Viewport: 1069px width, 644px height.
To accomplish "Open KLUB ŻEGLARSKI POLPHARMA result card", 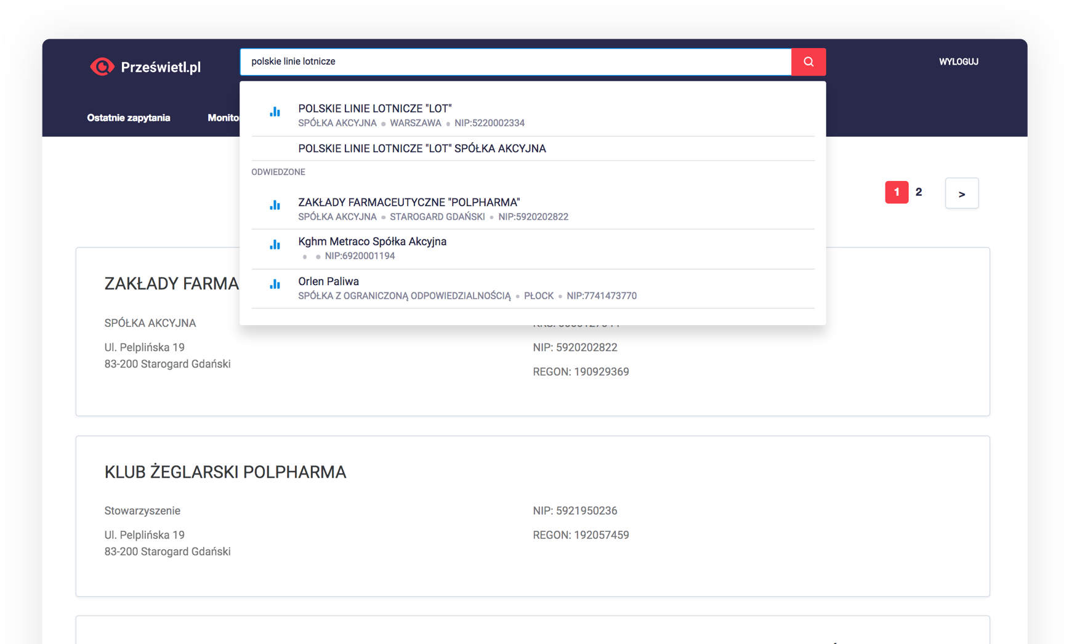I will (225, 472).
